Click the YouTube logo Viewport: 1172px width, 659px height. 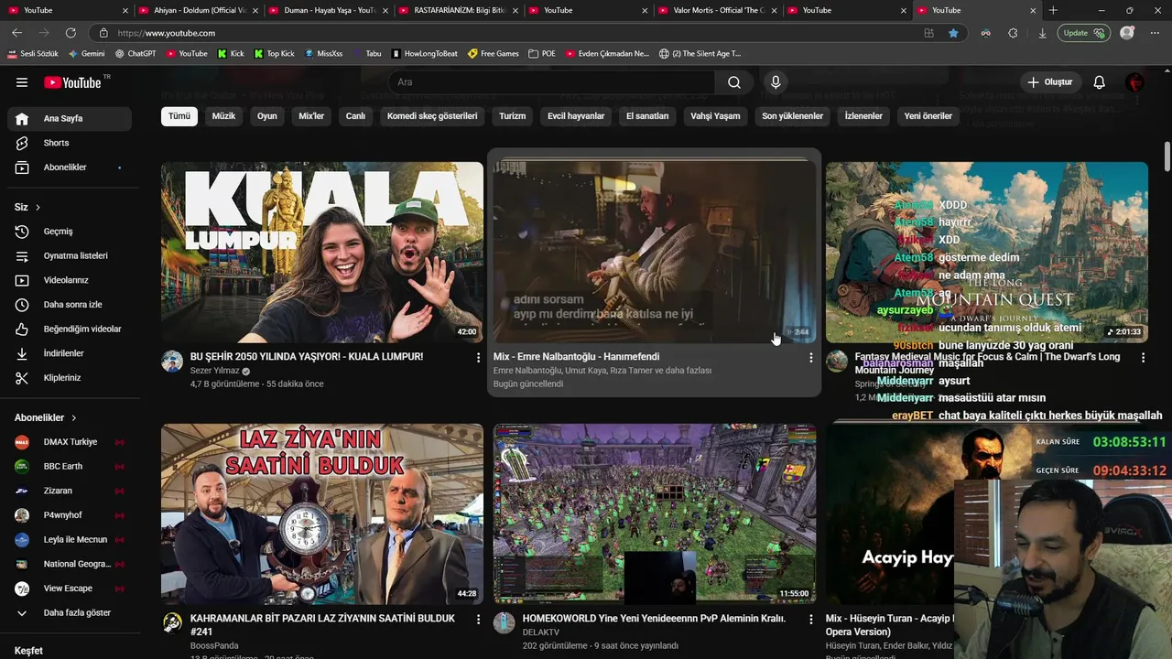72,82
